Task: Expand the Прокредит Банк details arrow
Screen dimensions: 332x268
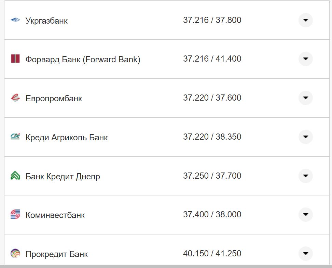Action: pyautogui.click(x=306, y=254)
